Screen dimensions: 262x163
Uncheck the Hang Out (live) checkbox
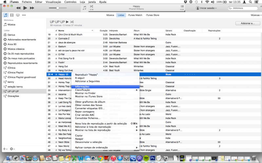(x=56, y=70)
